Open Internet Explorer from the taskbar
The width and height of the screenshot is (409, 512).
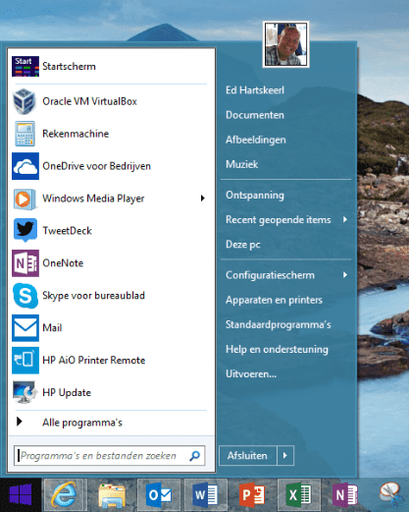[x=66, y=494]
